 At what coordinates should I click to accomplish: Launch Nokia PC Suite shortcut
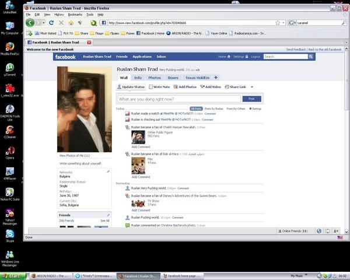[10, 194]
